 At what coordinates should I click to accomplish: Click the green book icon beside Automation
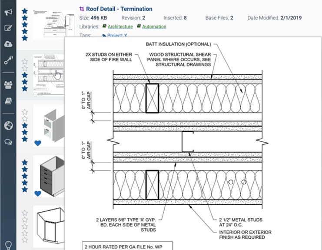click(x=139, y=26)
